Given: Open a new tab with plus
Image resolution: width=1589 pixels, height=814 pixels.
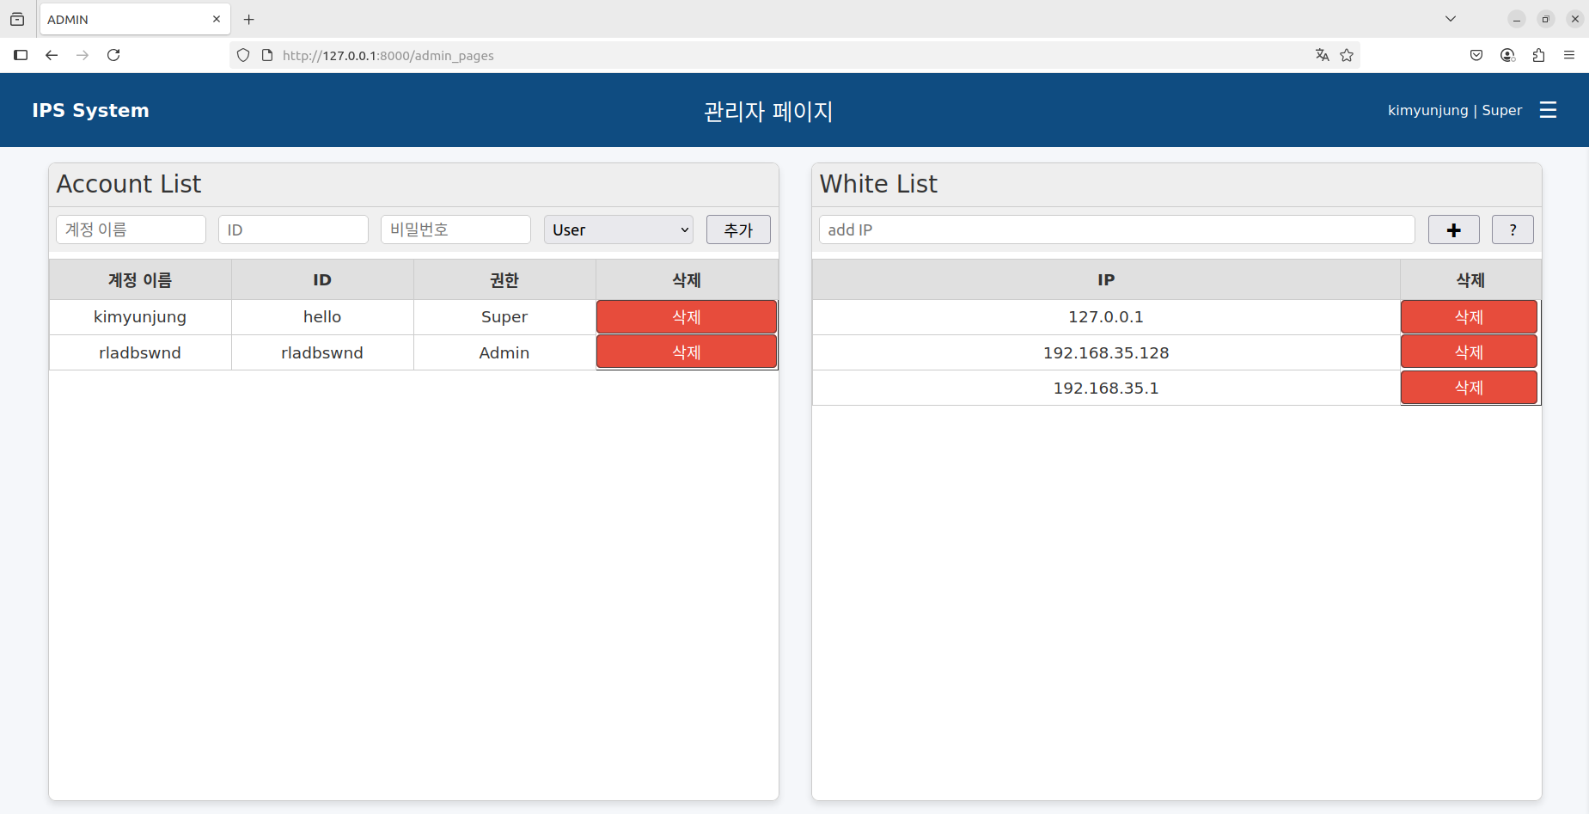Looking at the screenshot, I should (249, 19).
